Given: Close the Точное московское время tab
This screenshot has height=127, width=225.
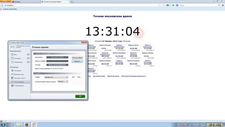Looking at the screenshot, I should [x=69, y=2].
